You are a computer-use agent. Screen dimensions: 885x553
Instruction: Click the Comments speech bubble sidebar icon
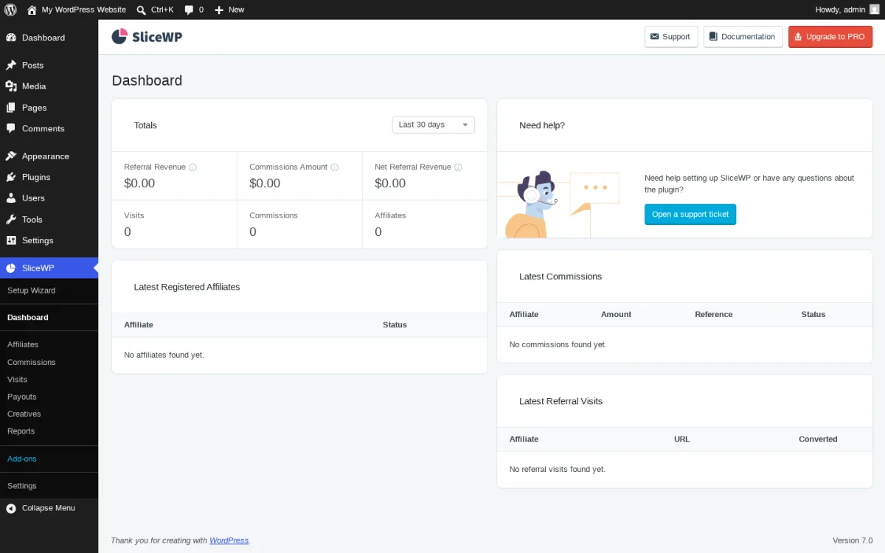coord(11,128)
